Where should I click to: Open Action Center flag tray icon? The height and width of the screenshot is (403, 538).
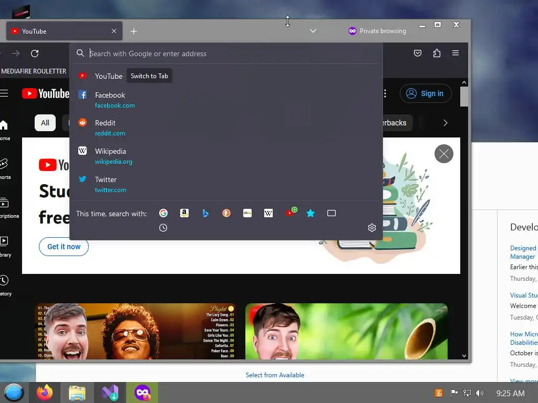454,393
